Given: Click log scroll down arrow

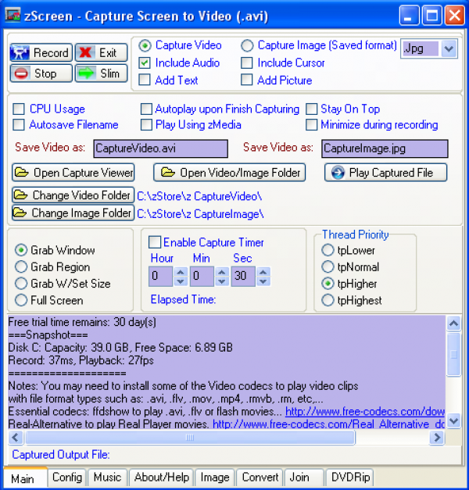Looking at the screenshot, I should [x=453, y=421].
